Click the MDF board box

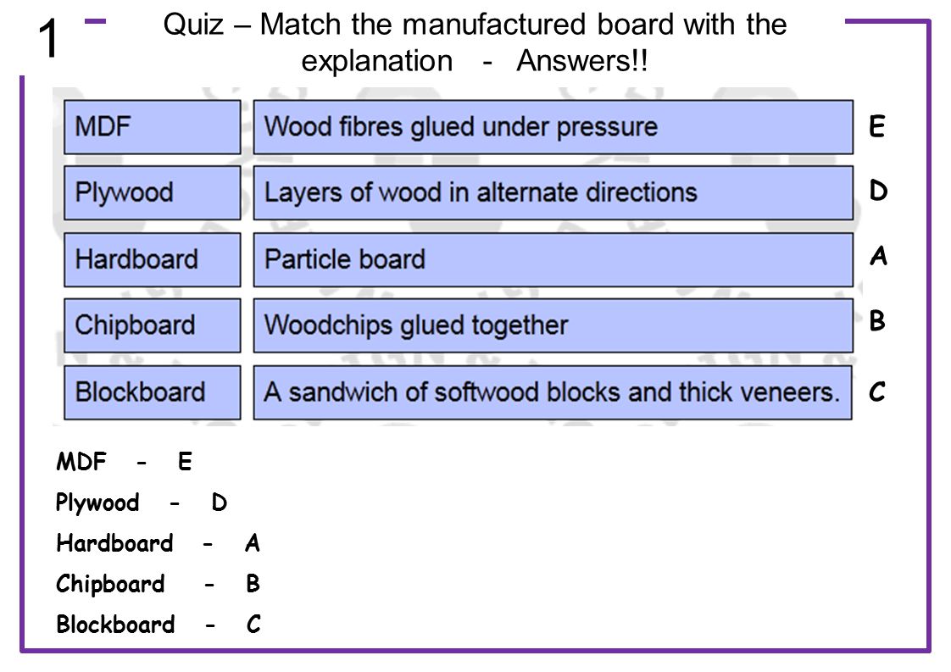[153, 127]
